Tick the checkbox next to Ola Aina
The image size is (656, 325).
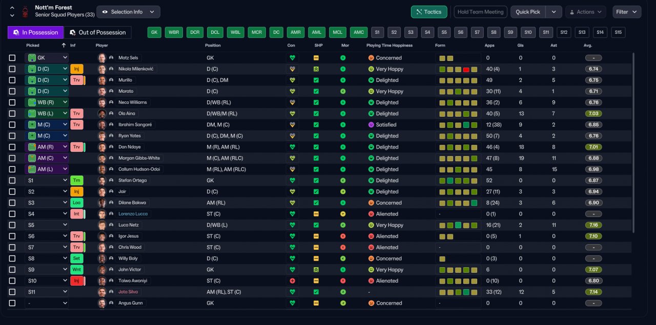pos(12,114)
